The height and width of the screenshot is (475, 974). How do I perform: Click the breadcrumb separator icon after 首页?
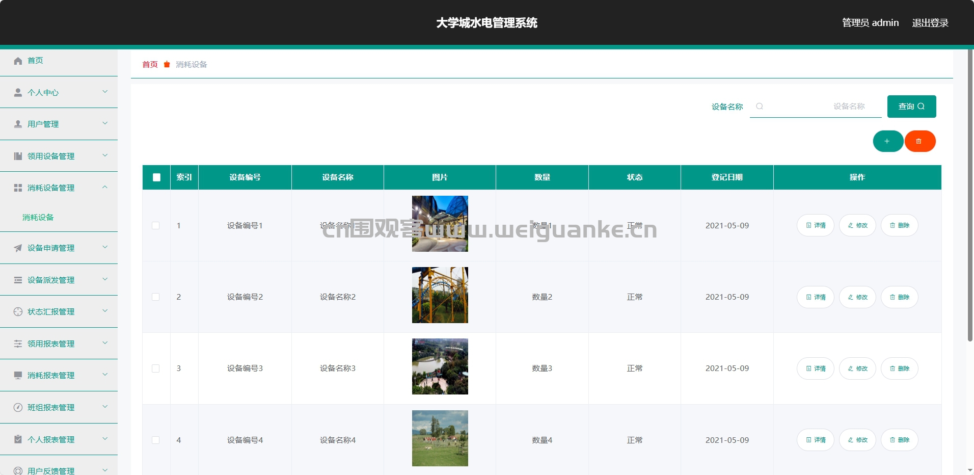coord(167,64)
